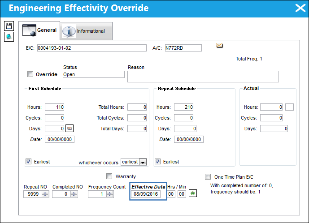Click the Completed NO value field
The width and height of the screenshot is (309, 223).
61,194
